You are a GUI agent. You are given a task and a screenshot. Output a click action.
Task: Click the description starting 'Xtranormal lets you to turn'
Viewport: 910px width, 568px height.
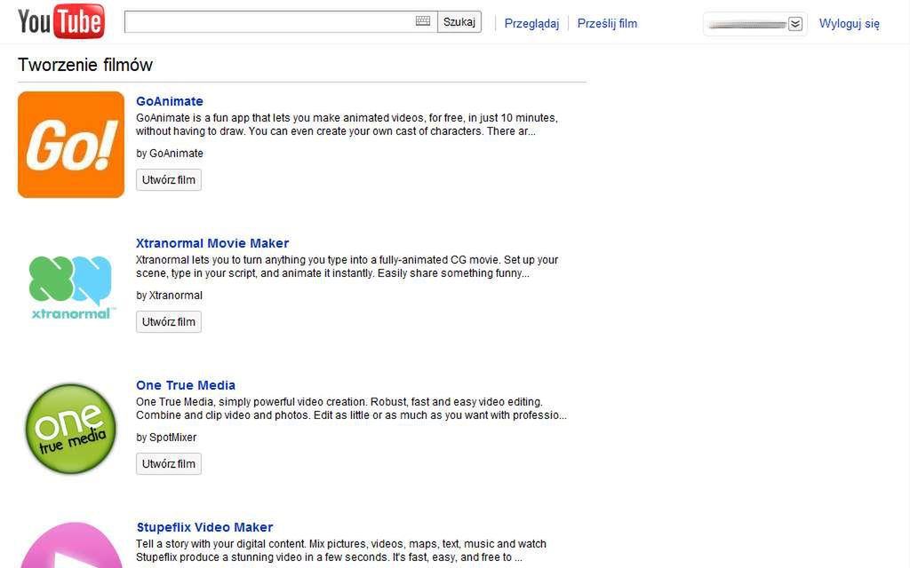coord(347,266)
